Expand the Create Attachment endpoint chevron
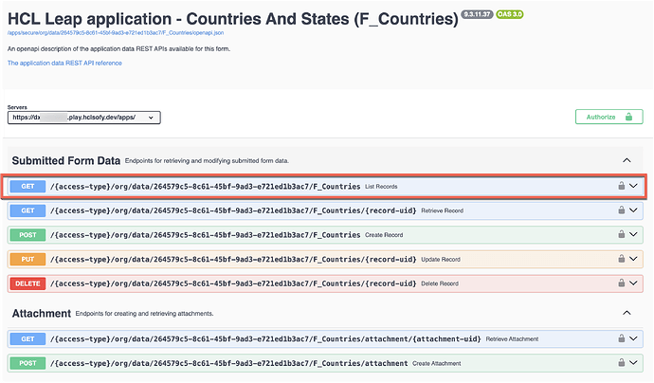Viewport: 654px width, 383px height. click(x=633, y=362)
